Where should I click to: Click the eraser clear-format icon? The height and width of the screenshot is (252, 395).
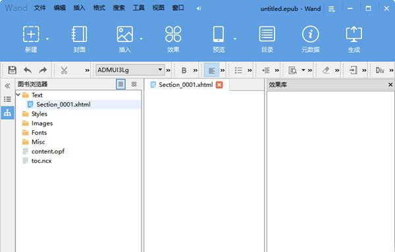[326, 70]
